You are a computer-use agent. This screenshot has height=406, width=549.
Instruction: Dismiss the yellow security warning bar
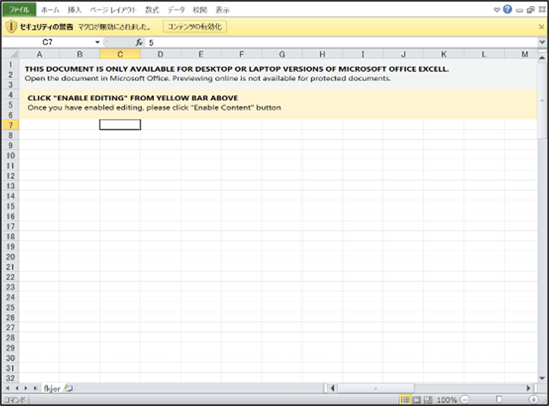541,27
